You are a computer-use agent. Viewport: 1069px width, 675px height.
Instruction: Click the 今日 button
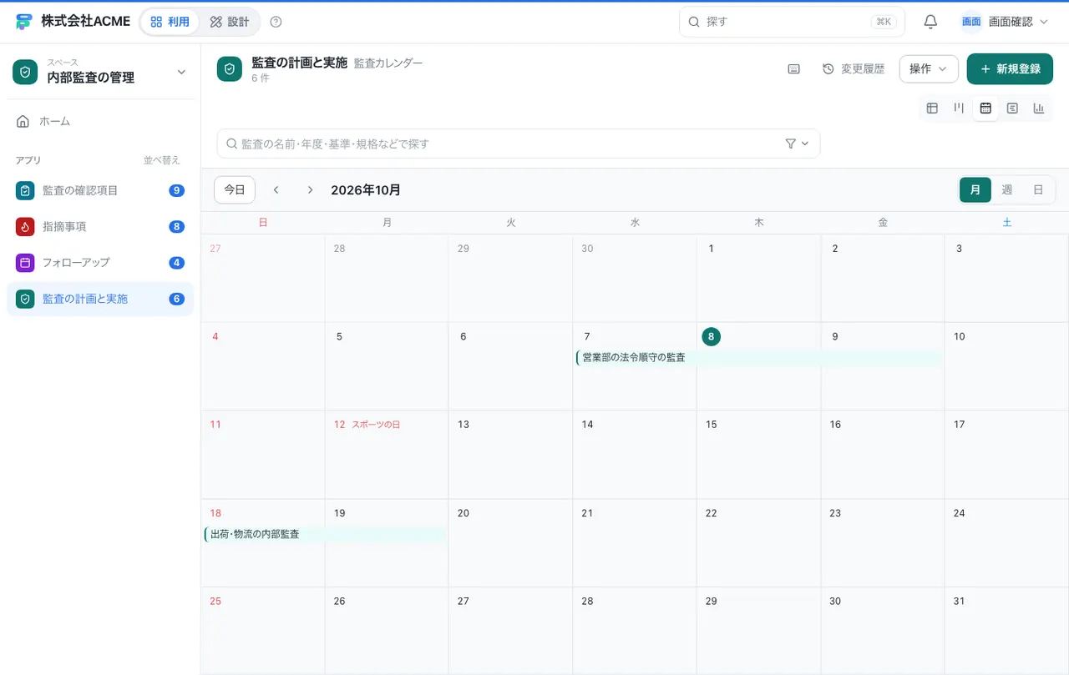coord(235,190)
